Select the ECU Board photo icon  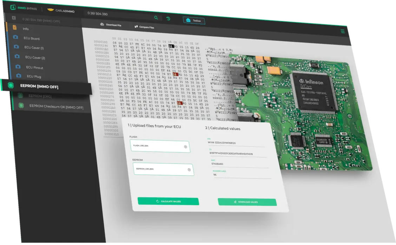16,37
